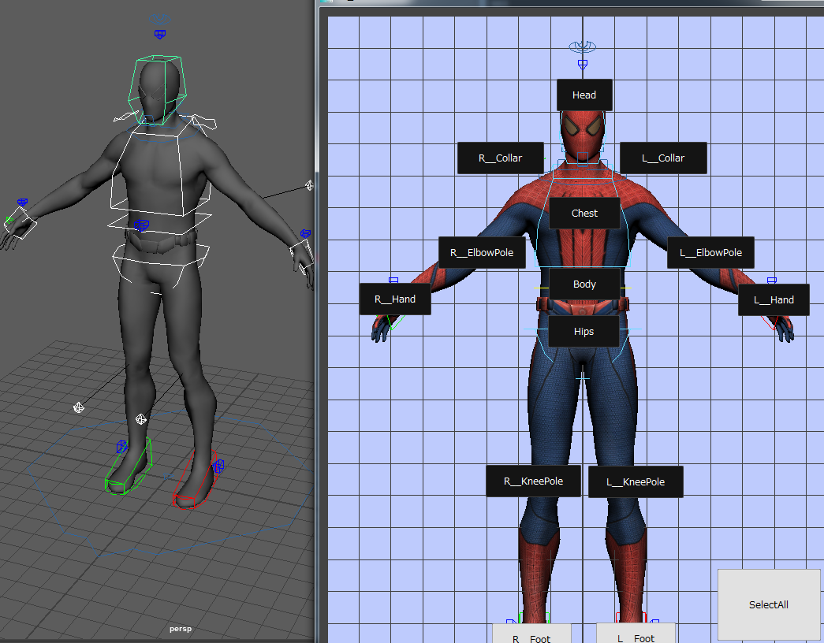Select the R__Collar control button
The width and height of the screenshot is (824, 643).
[500, 158]
